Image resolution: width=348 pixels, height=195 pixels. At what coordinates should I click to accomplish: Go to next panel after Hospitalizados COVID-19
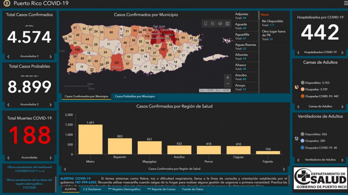coord(342,52)
